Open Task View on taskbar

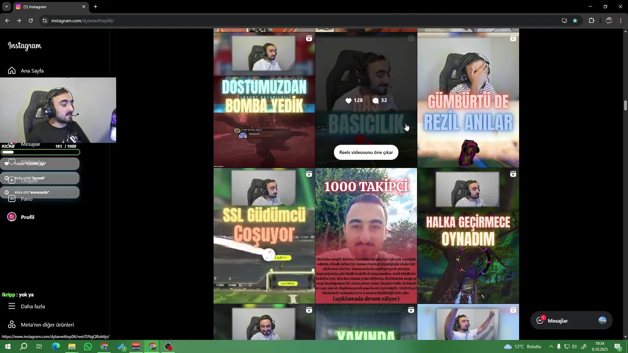click(39, 347)
